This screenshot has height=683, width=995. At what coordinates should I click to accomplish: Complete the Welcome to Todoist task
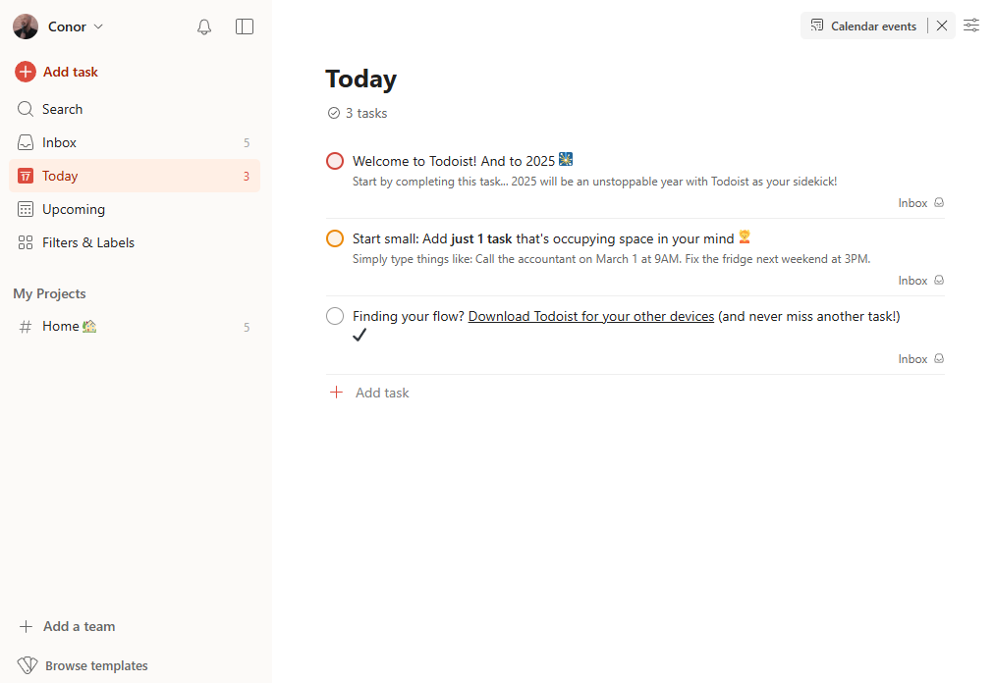[335, 161]
